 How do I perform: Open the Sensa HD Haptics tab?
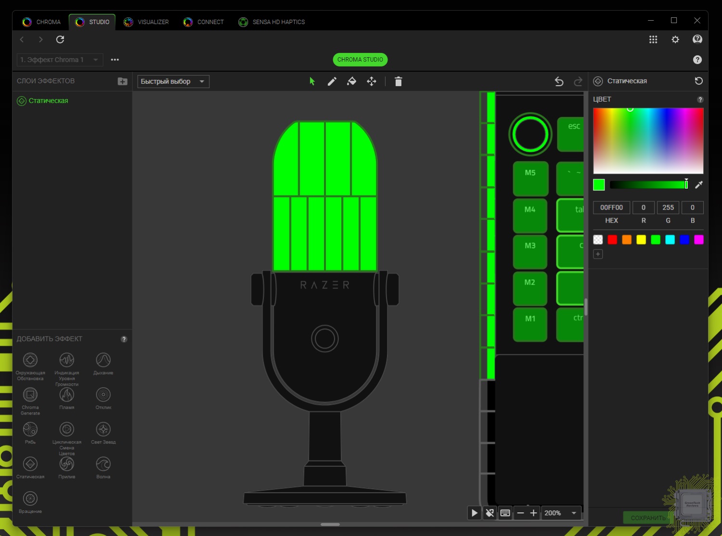pos(272,22)
